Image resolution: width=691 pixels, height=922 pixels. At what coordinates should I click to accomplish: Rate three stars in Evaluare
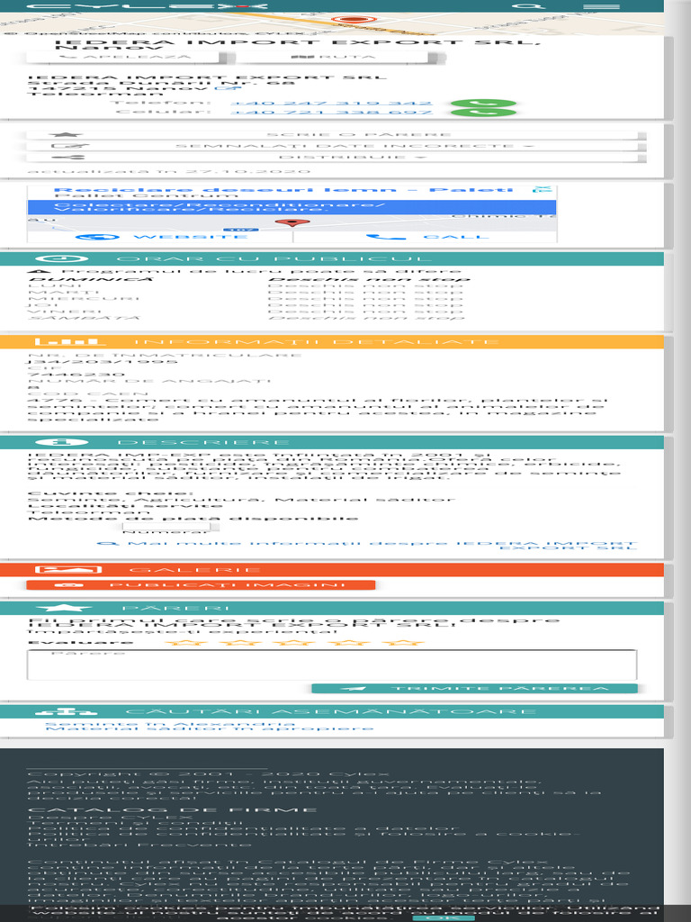[294, 643]
